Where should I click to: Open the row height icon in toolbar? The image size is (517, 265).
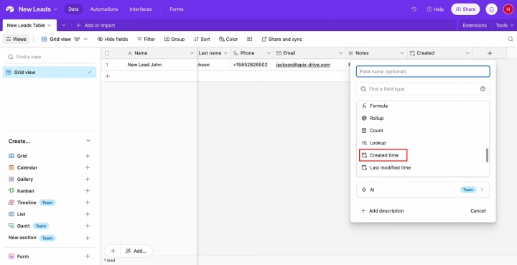pyautogui.click(x=250, y=39)
